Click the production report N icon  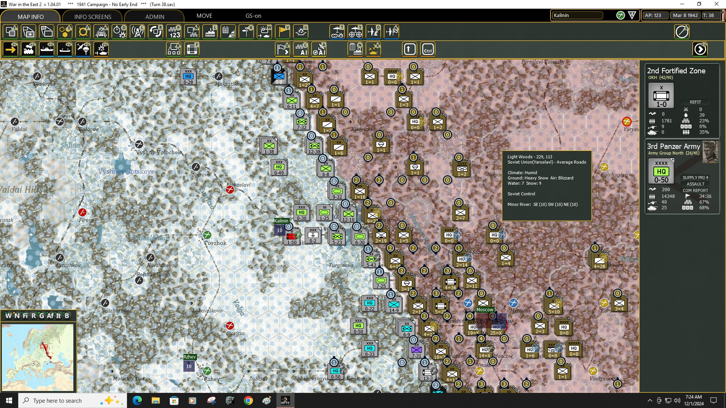(x=355, y=49)
